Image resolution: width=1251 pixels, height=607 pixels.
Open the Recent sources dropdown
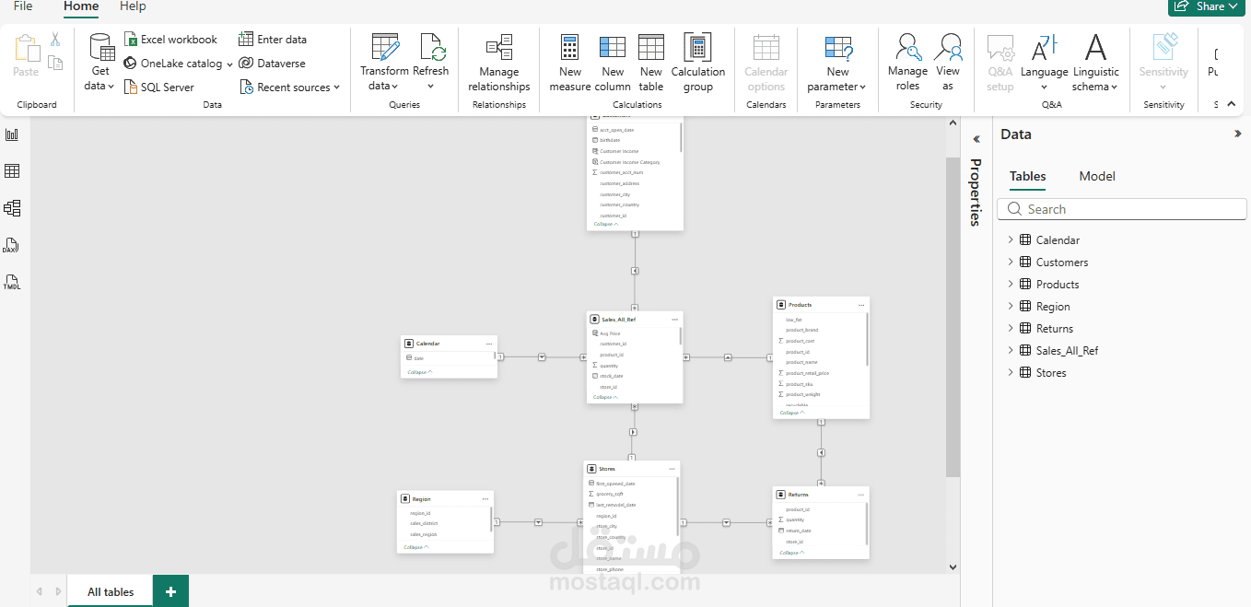click(x=336, y=88)
